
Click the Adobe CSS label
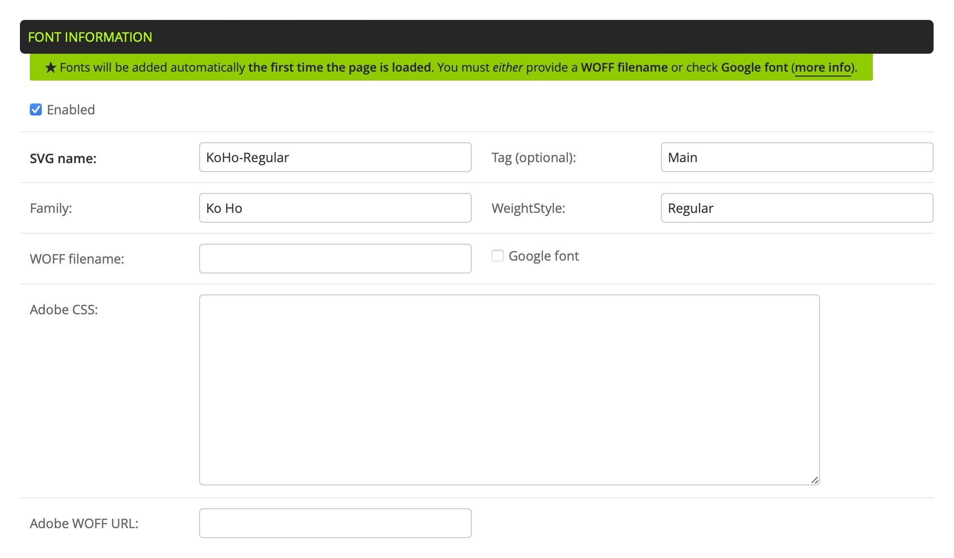pyautogui.click(x=64, y=309)
